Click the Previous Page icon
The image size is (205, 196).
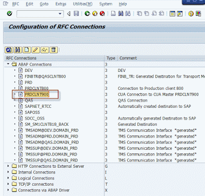coord(147,13)
